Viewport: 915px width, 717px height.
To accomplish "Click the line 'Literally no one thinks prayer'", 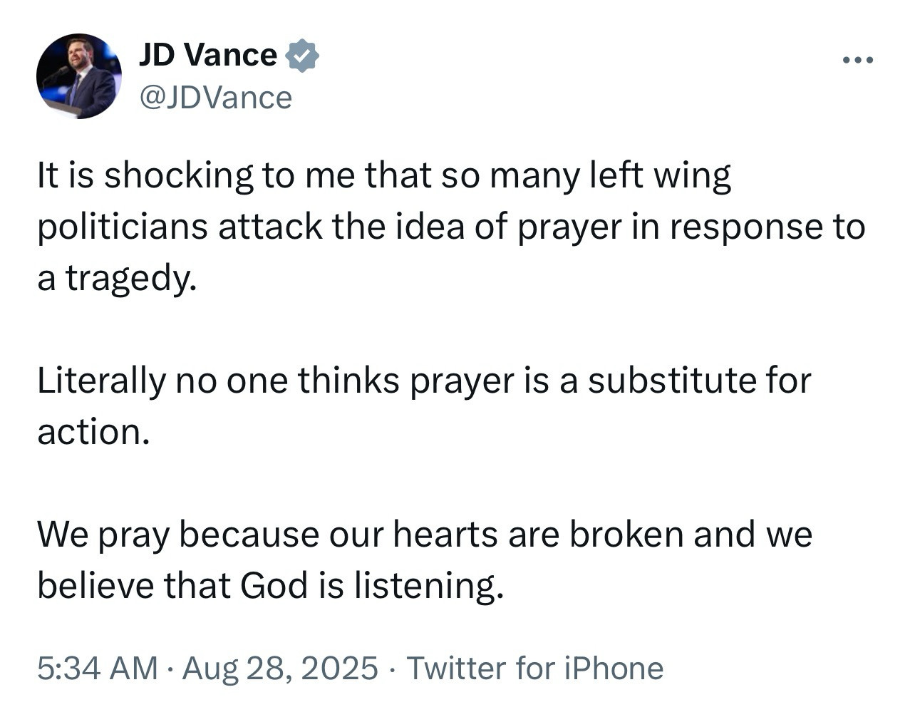I will pos(424,381).
